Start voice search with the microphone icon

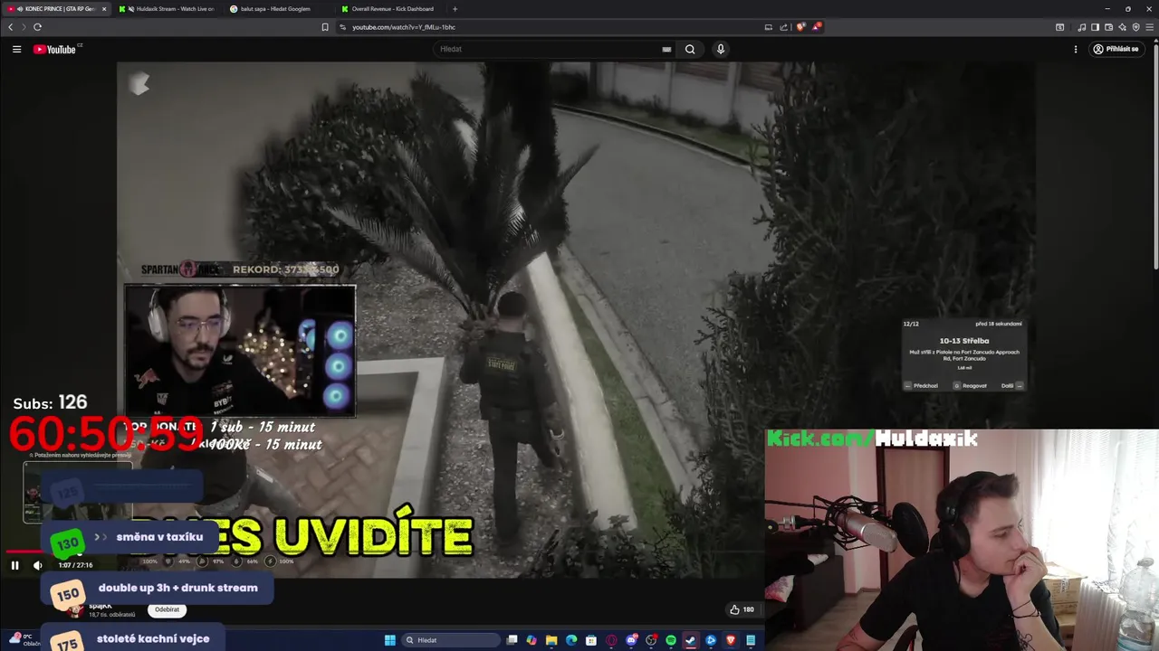click(721, 49)
